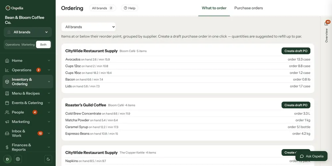This screenshot has width=332, height=166.
Task: Click the Finances & Reports dollar icon
Action: (7, 147)
